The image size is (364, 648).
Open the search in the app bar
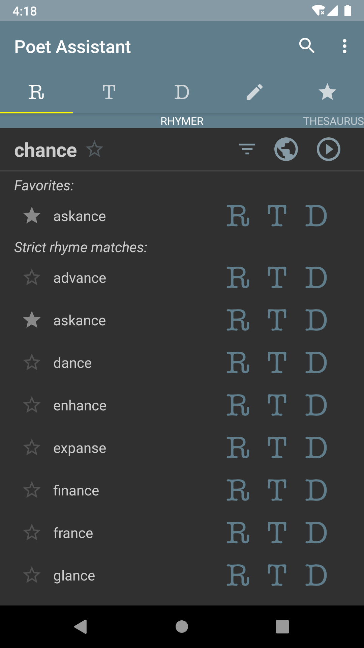pos(307,46)
